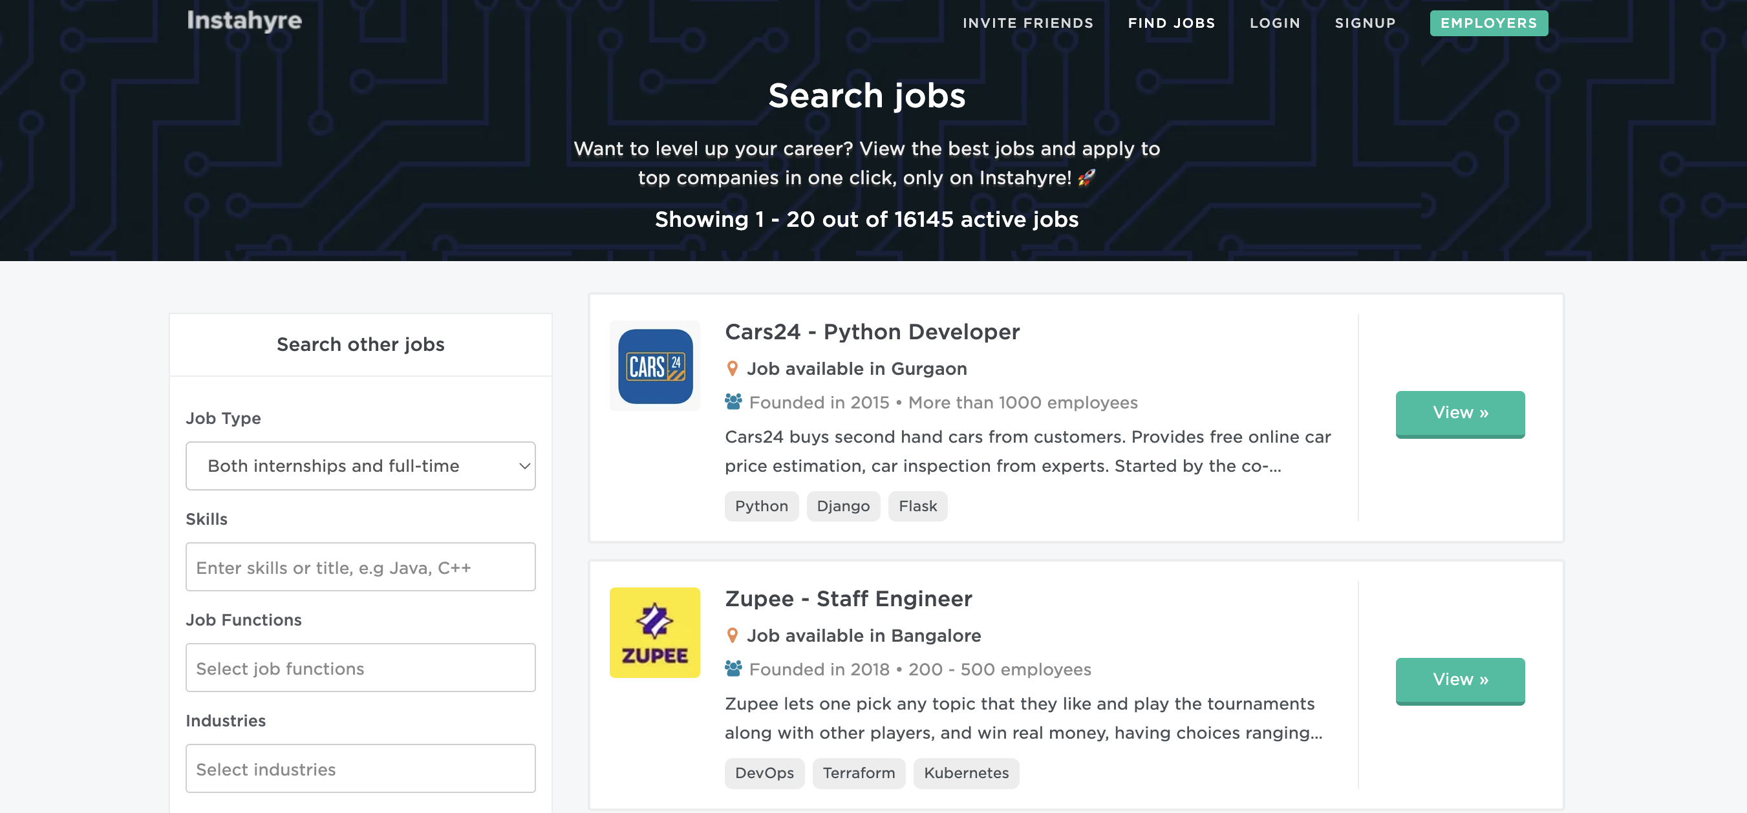This screenshot has height=813, width=1747.
Task: Open the Login page
Action: pos(1275,23)
